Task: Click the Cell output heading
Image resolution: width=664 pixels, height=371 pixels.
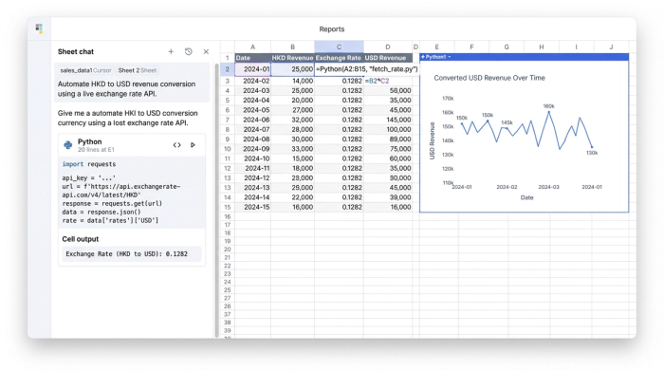Action: click(80, 239)
